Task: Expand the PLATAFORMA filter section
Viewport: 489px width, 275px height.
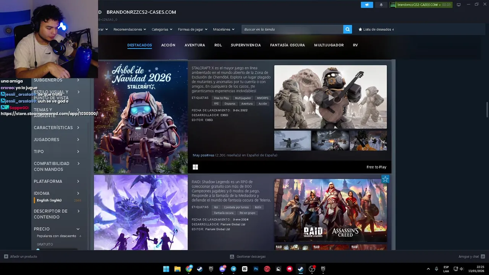Action: click(57, 181)
